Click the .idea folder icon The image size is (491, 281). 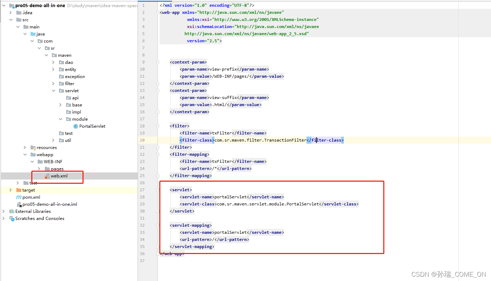[x=19, y=13]
